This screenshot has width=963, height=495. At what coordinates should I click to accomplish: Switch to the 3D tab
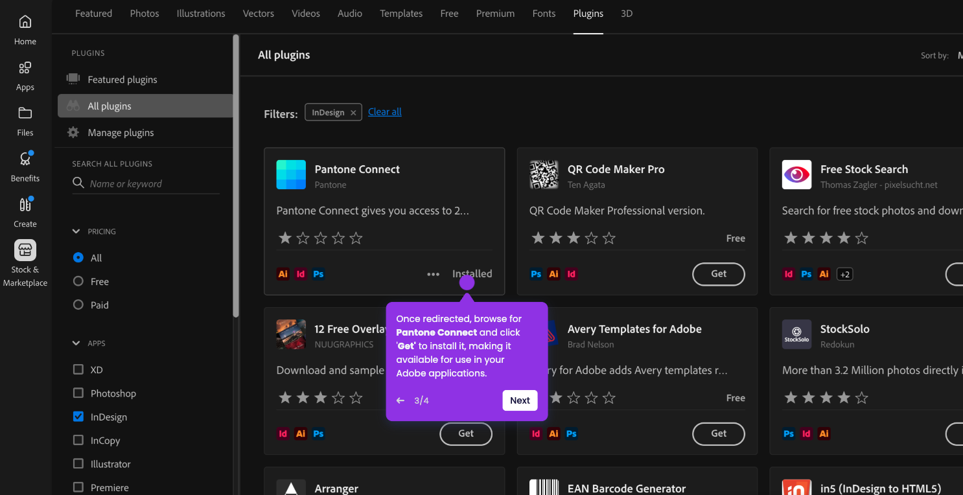(x=627, y=14)
